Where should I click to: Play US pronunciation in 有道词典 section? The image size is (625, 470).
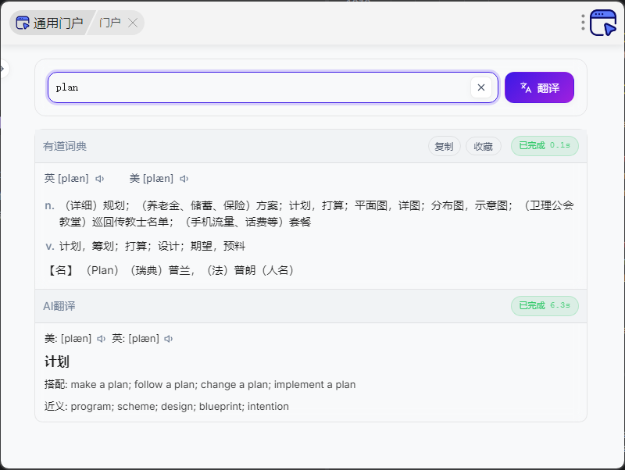[x=184, y=179]
